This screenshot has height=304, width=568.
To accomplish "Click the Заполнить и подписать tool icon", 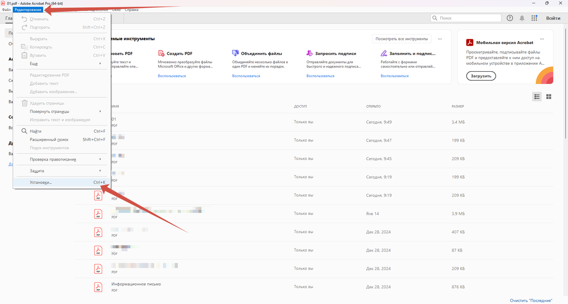I will point(383,53).
